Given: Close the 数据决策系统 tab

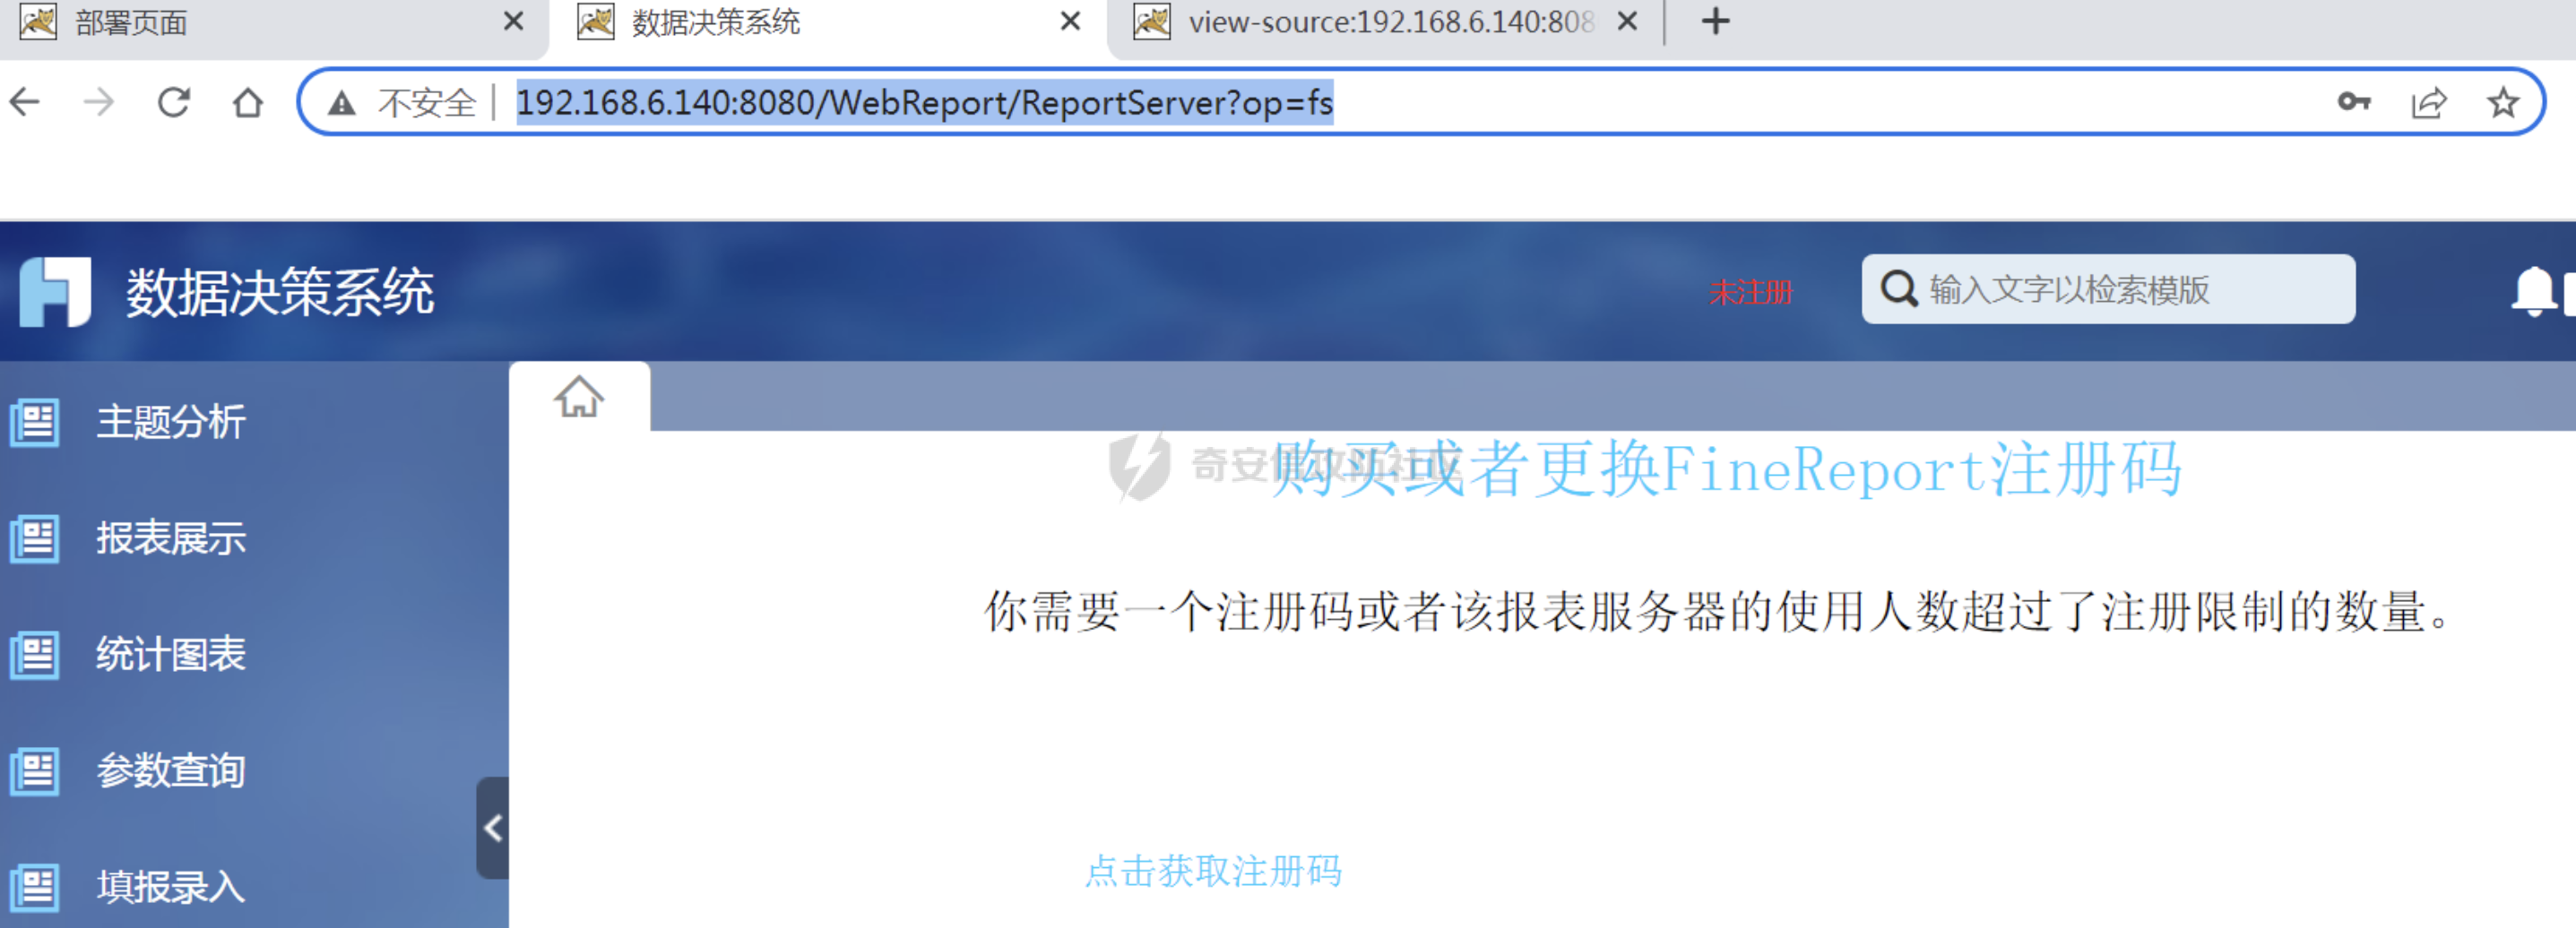Looking at the screenshot, I should (x=1070, y=21).
